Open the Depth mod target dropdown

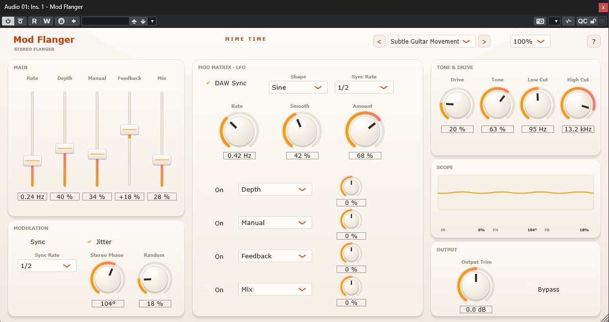[275, 189]
